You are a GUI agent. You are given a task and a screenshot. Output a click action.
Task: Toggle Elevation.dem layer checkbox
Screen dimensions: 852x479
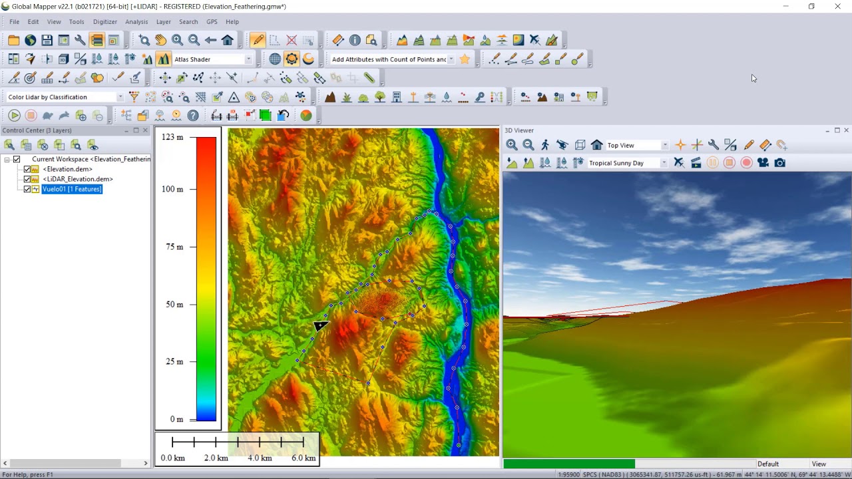tap(27, 170)
